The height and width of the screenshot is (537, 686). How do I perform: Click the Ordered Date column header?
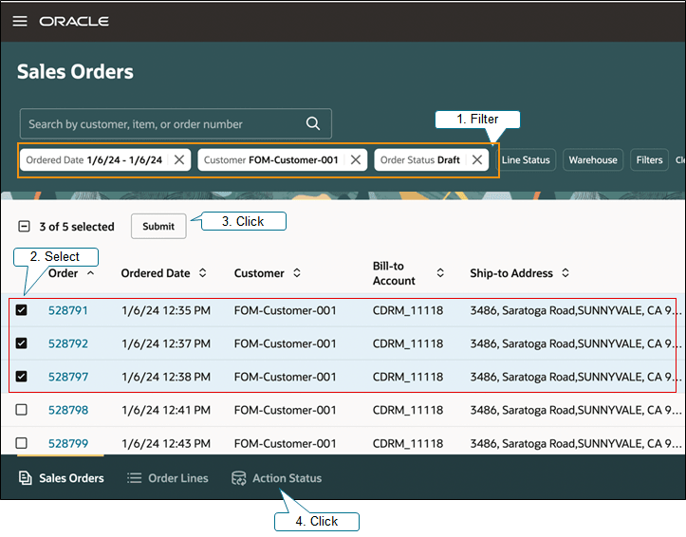click(x=156, y=273)
